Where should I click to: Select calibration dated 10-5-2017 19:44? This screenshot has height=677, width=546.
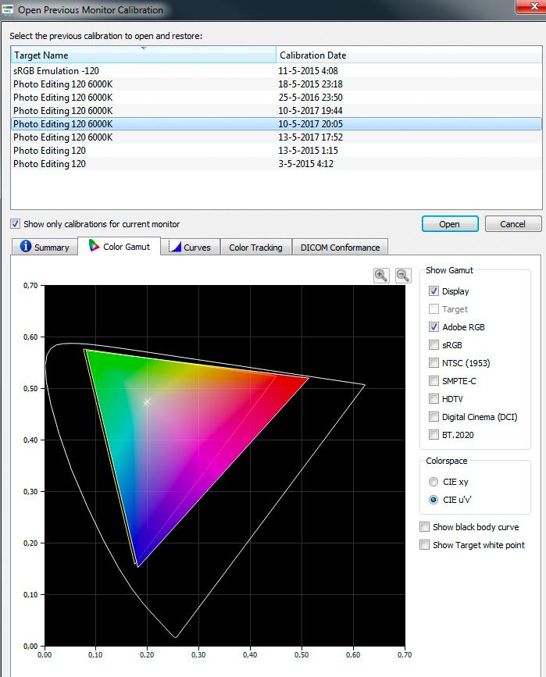pyautogui.click(x=276, y=111)
